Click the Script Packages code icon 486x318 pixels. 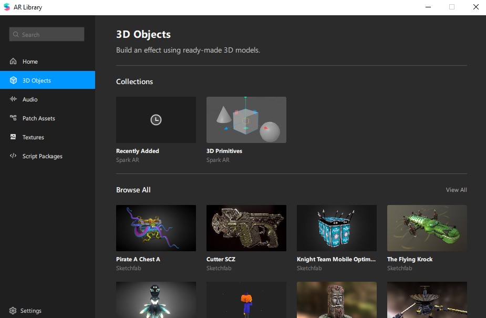click(x=13, y=156)
